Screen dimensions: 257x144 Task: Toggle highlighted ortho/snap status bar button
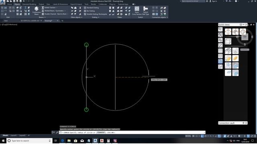202,136
